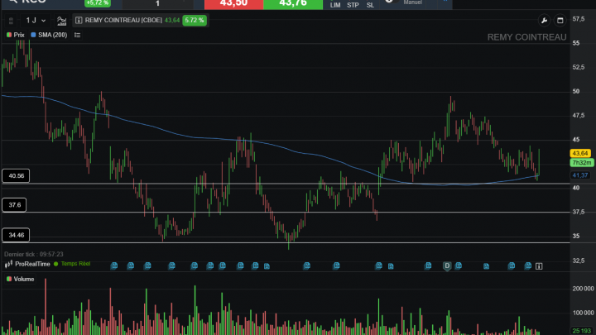596x335 pixels.
Task: Toggle the Manuel mode switch
Action: point(389,2)
